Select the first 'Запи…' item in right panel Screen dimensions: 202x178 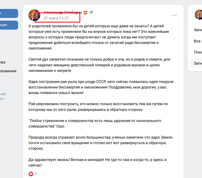(198, 30)
